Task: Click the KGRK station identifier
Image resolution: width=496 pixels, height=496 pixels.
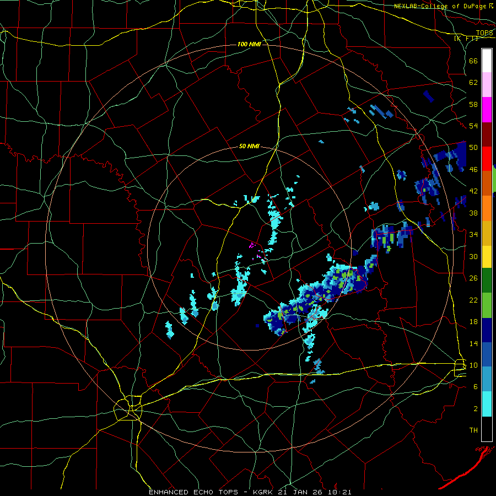Action: point(263,492)
